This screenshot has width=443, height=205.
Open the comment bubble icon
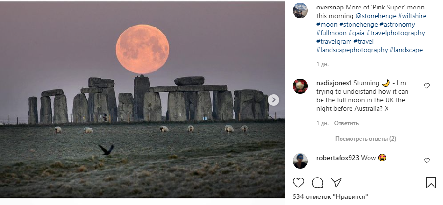(x=317, y=183)
